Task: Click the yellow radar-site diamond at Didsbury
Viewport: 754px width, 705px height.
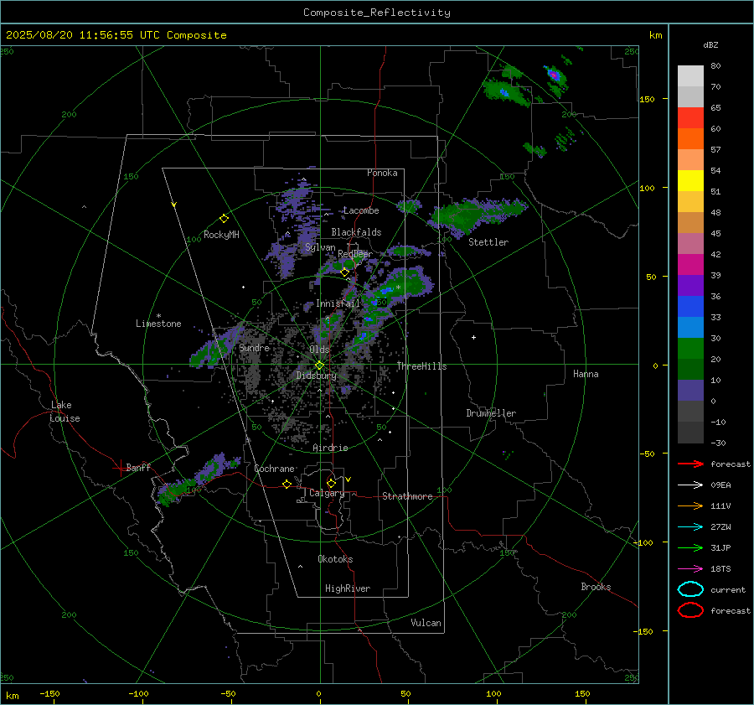Action: [319, 365]
